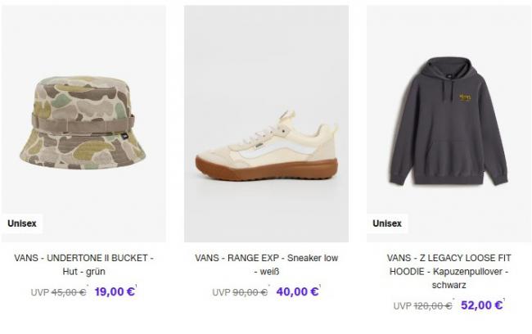Click the 19,00 € sale price
The image size is (532, 334).
[x=115, y=291]
